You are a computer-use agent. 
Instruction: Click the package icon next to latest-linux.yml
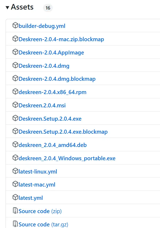pyautogui.click(x=15, y=171)
